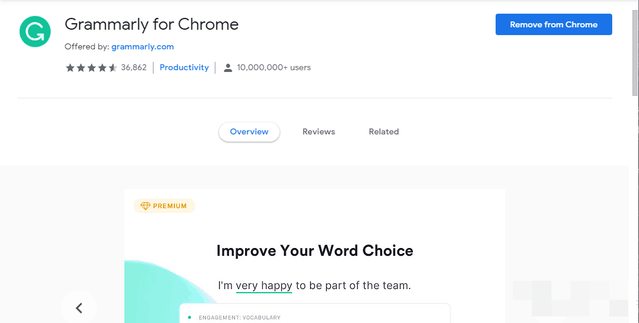
Task: Open the Related tab
Action: click(384, 131)
